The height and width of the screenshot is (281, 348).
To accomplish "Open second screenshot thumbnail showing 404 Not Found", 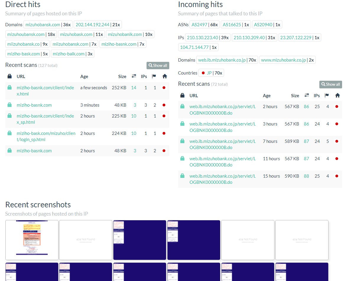I will (86, 240).
